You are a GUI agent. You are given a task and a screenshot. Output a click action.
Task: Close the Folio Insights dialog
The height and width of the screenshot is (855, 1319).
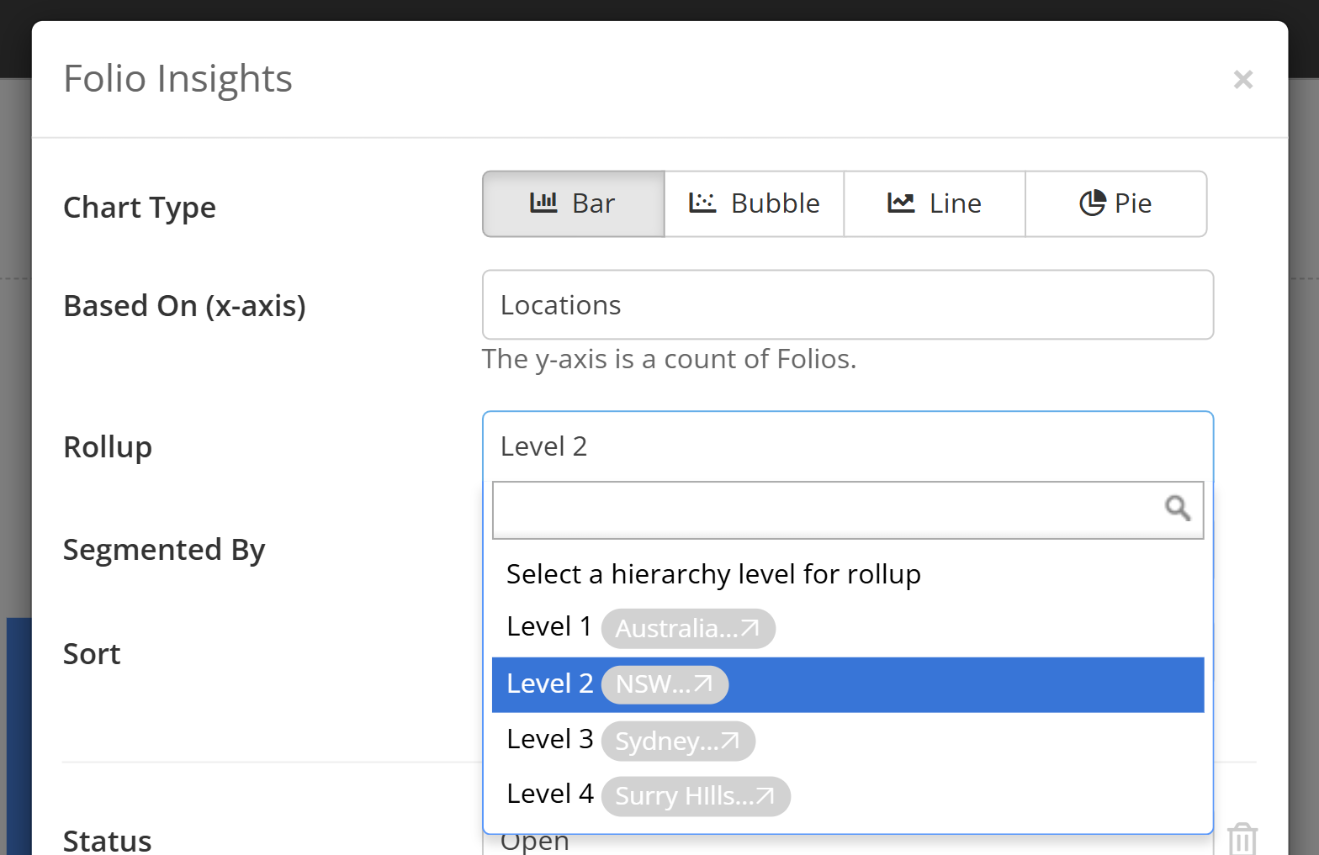1242,80
